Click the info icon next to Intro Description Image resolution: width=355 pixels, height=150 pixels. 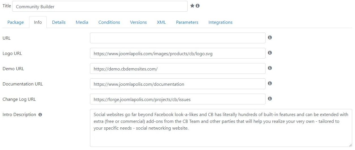pos(40,115)
